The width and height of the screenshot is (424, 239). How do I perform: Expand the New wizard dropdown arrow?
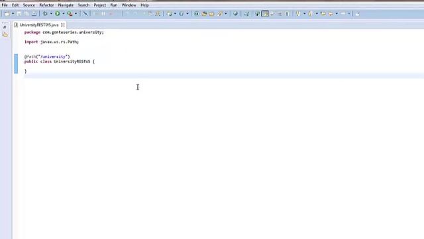click(x=13, y=13)
